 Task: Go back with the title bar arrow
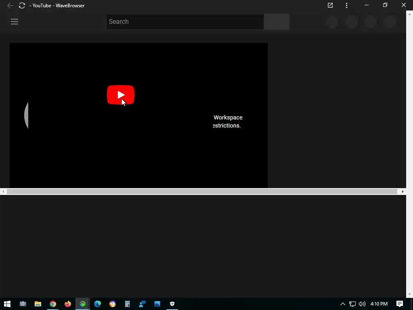(x=10, y=6)
